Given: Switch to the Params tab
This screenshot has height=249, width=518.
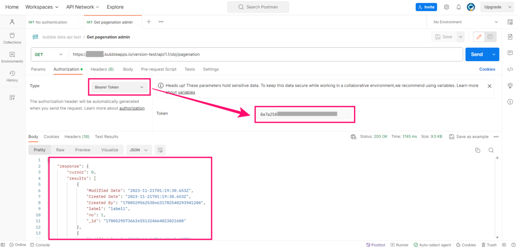Looking at the screenshot, I should point(38,69).
